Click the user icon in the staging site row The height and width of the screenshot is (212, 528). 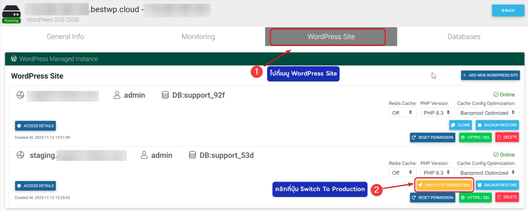click(144, 155)
